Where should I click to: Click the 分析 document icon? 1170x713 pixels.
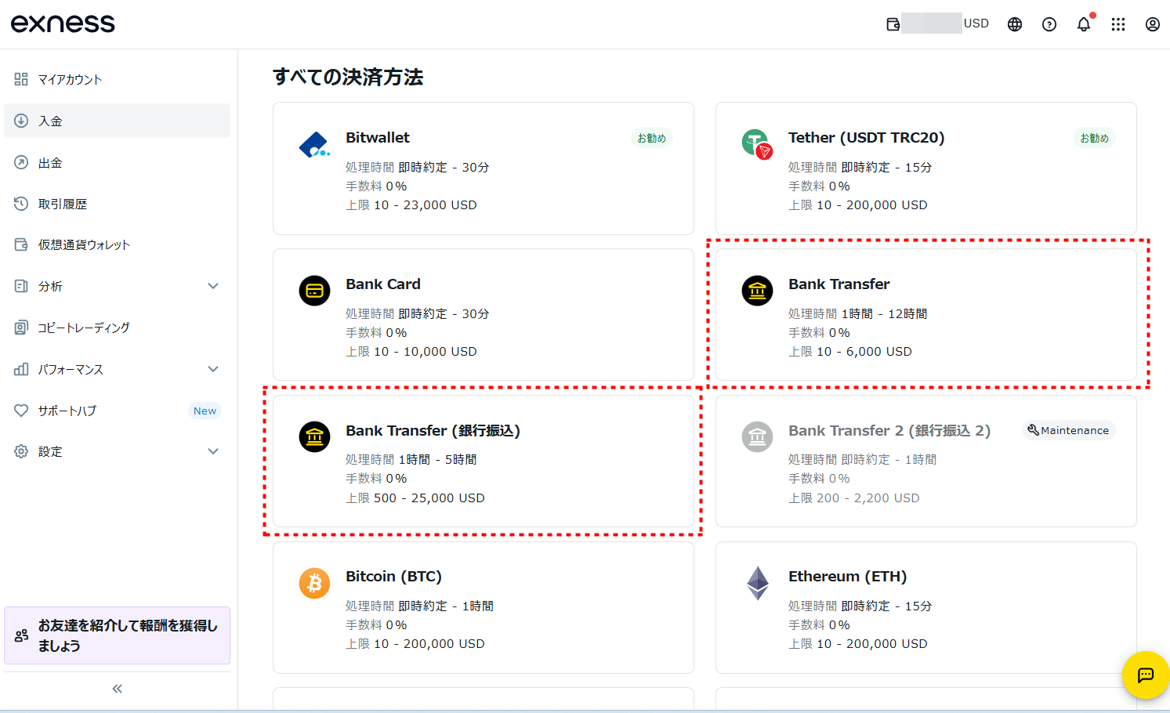[21, 286]
